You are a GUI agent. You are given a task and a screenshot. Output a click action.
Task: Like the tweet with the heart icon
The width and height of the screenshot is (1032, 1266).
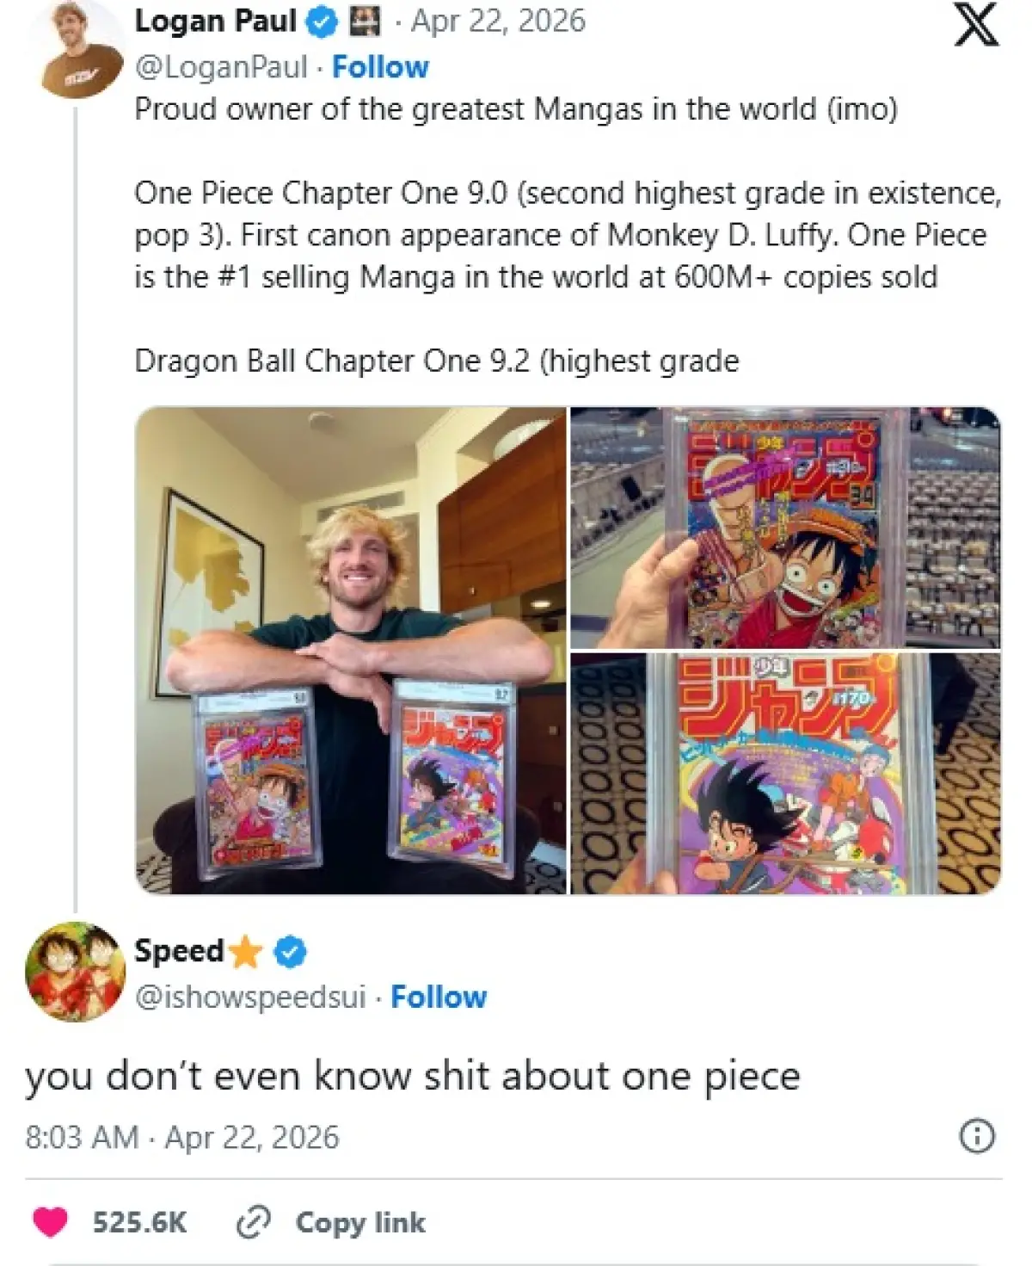[50, 1222]
